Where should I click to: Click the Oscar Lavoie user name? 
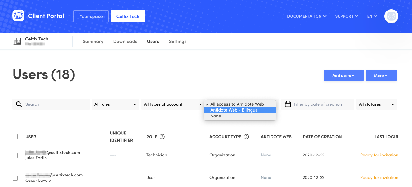[38, 181]
